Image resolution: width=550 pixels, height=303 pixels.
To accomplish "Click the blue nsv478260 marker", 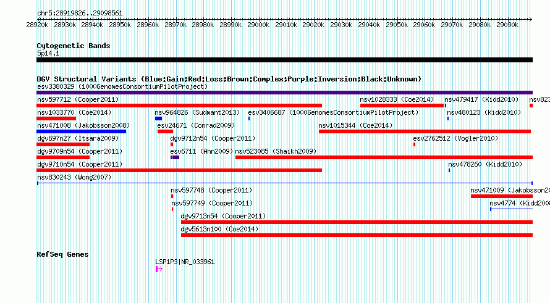I will tap(449, 170).
